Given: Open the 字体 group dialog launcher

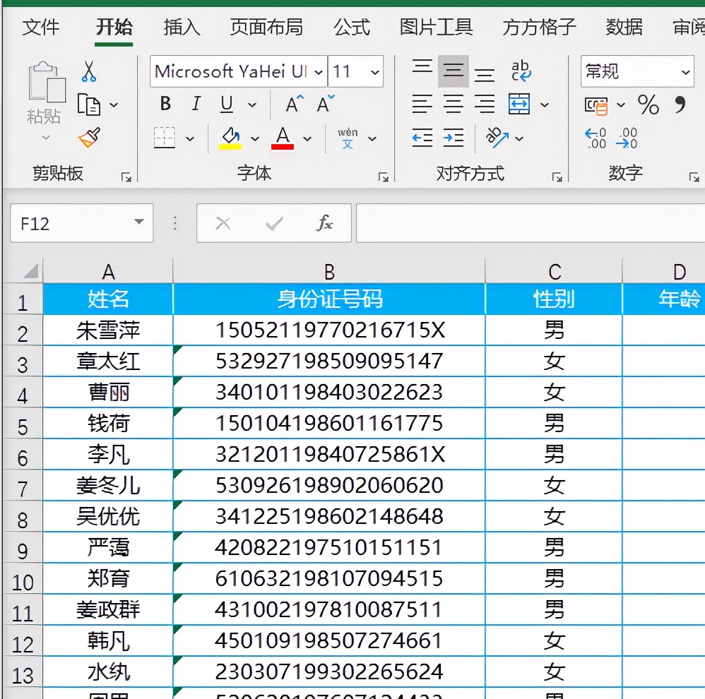Looking at the screenshot, I should click(384, 178).
